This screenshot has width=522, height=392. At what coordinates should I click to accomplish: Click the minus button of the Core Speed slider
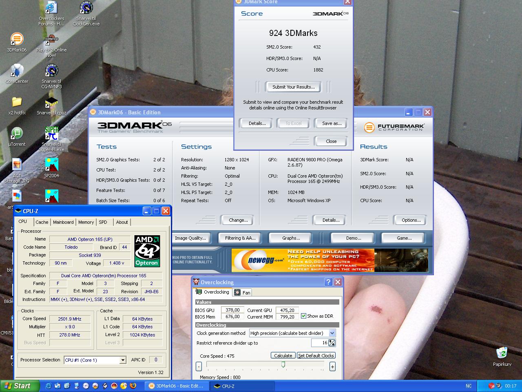tap(199, 367)
